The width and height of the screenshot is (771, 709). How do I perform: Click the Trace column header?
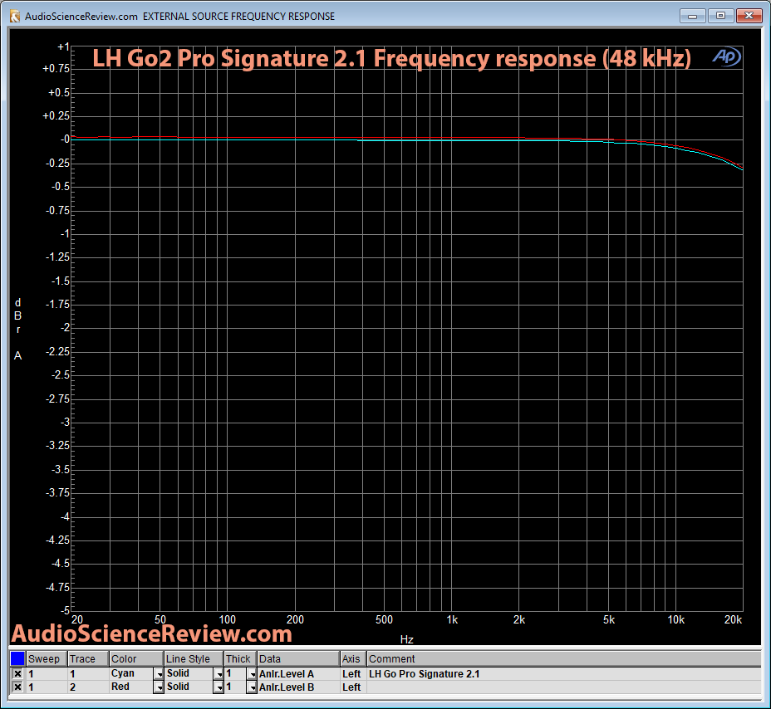click(88, 658)
